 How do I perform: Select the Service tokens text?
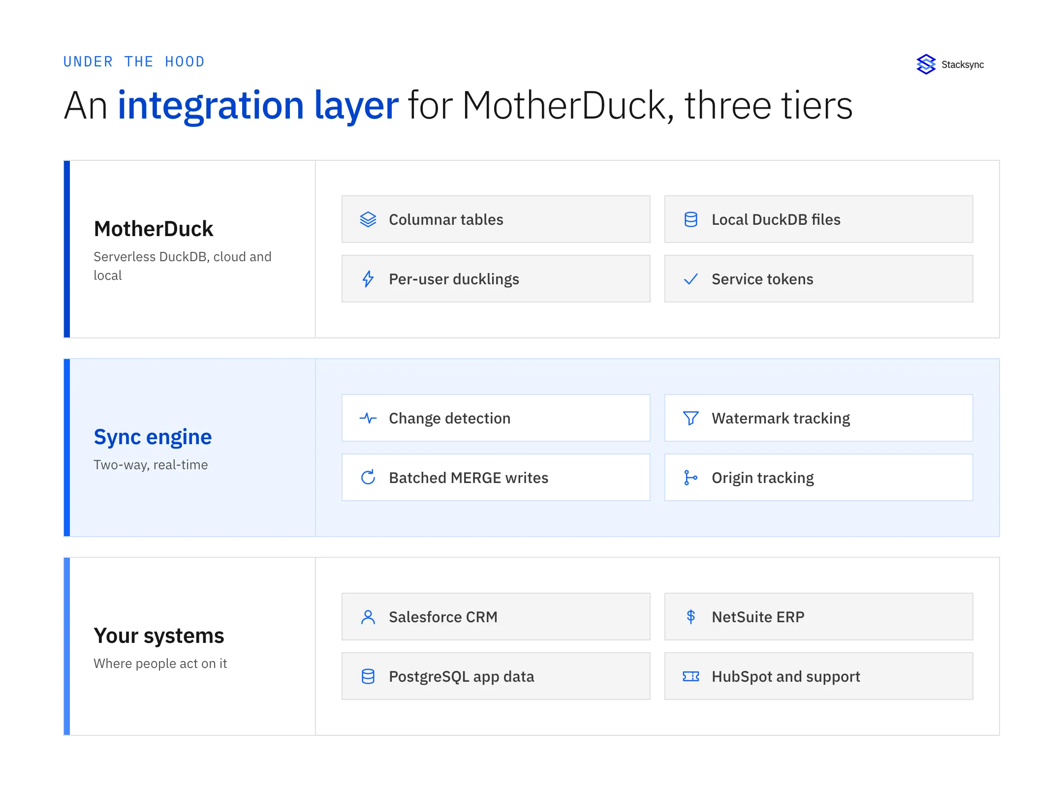click(x=762, y=279)
